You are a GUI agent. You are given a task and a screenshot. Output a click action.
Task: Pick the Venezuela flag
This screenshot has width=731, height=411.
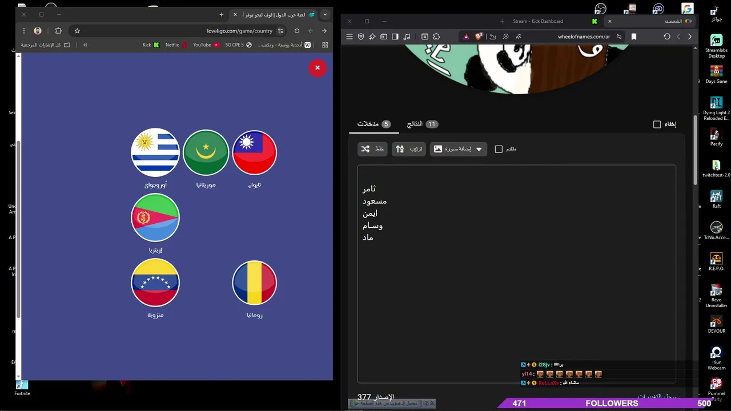[155, 283]
